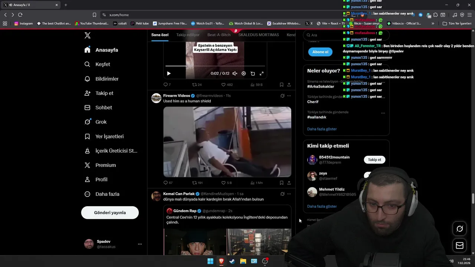Open the #ArkaSokaklar trend

coord(321,86)
